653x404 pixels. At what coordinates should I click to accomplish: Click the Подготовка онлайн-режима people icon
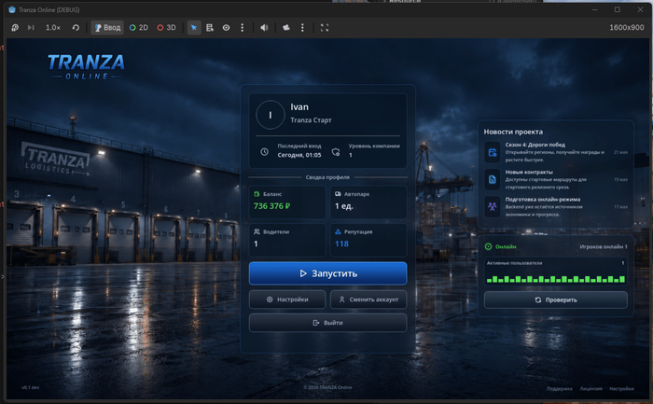(x=493, y=206)
